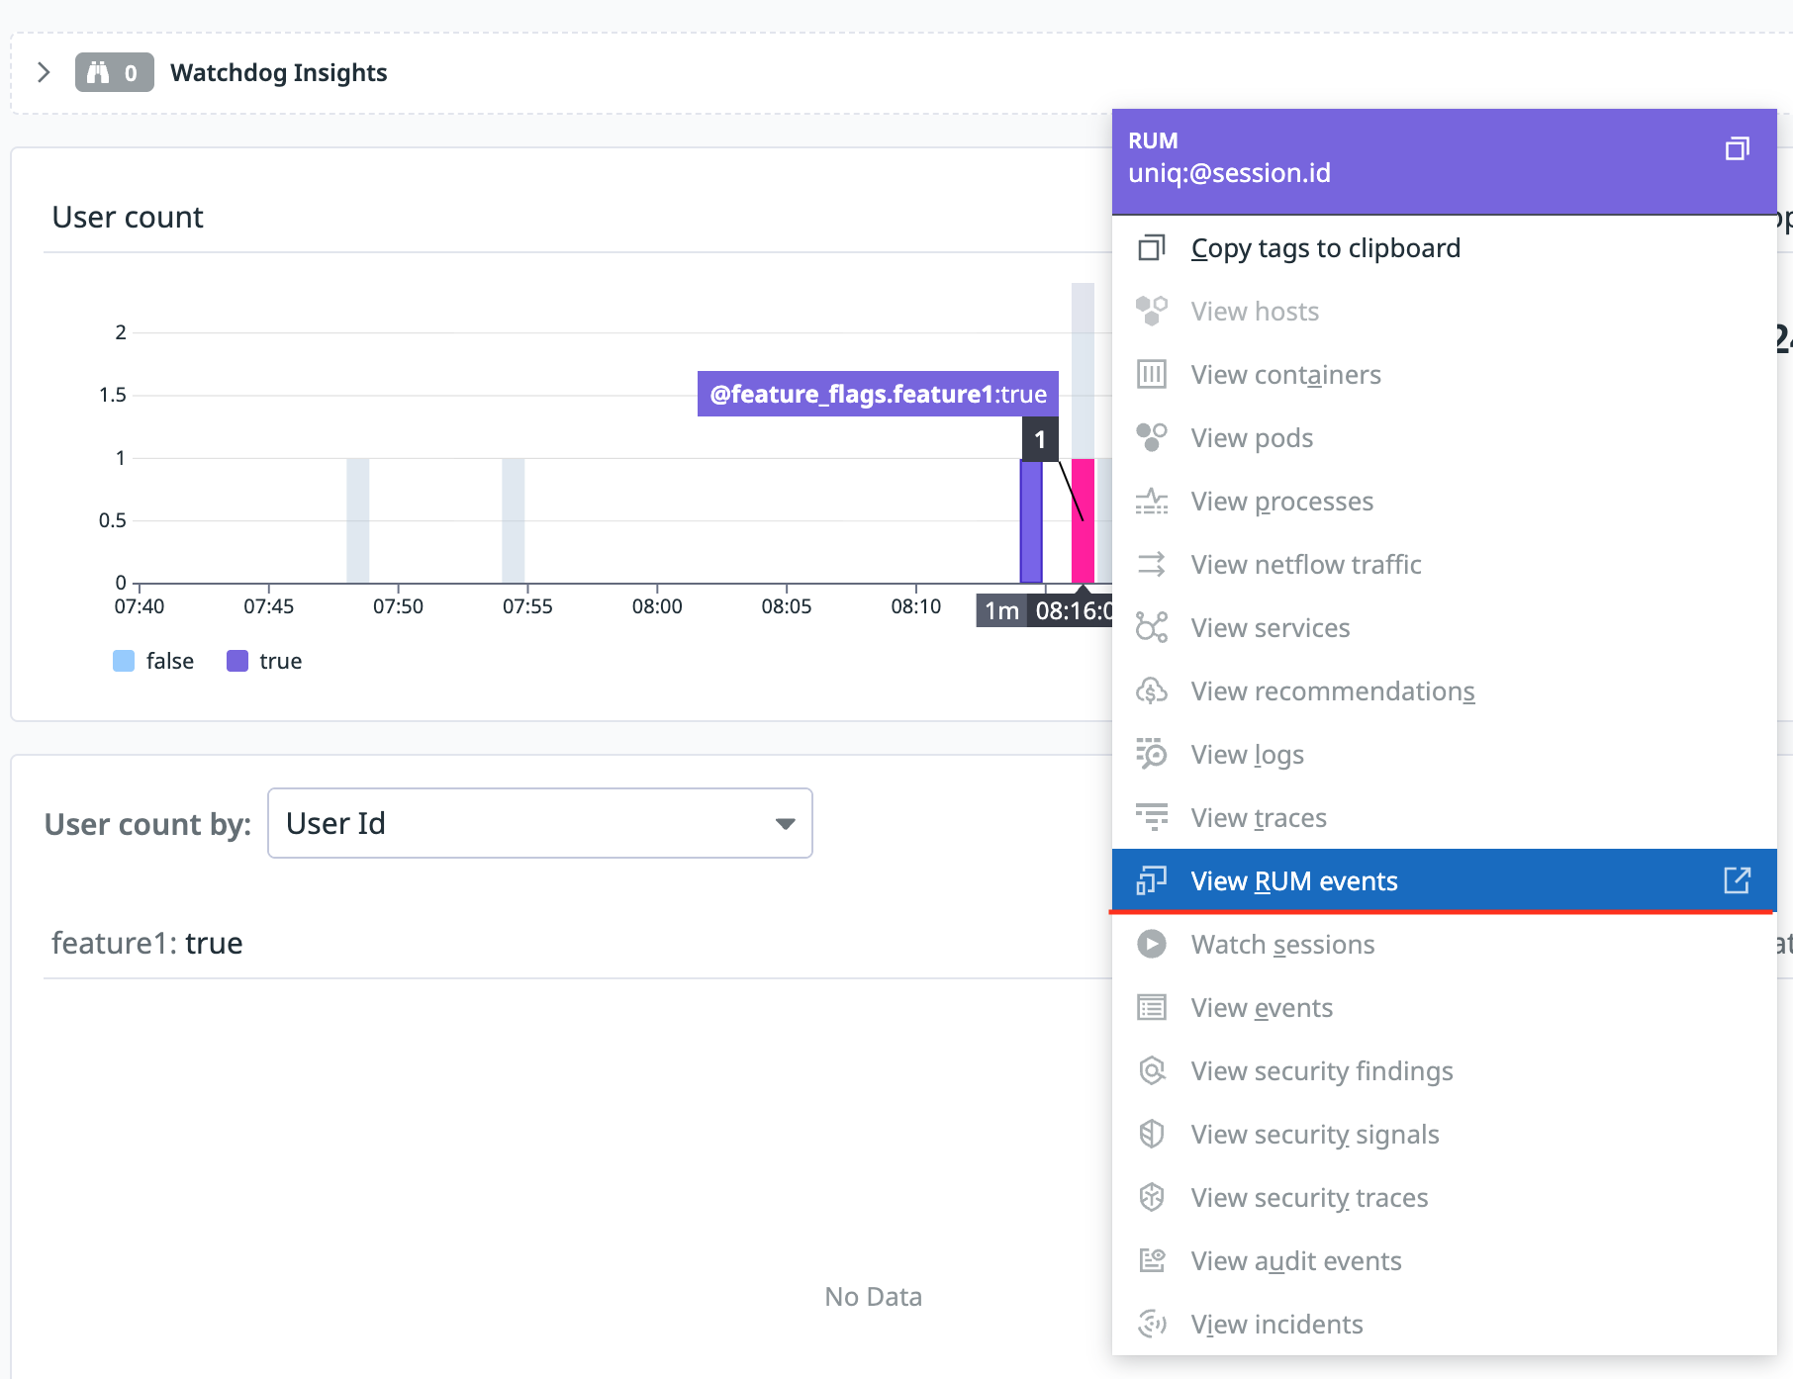The width and height of the screenshot is (1793, 1379).
Task: Click the pink bar in User count chart
Action: click(x=1083, y=521)
